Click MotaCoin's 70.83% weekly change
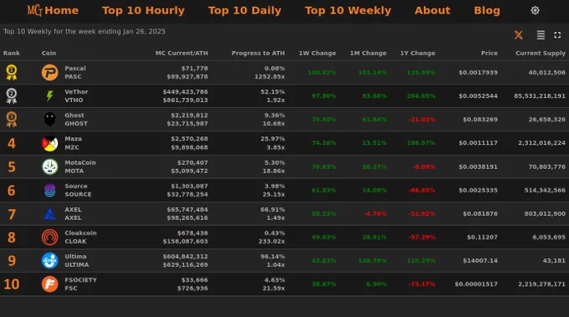The width and height of the screenshot is (569, 317). [x=324, y=166]
